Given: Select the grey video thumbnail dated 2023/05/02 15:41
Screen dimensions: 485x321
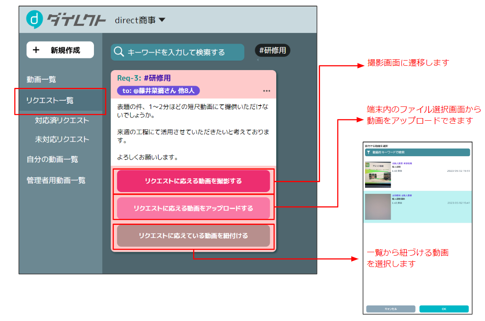Looking at the screenshot, I should click(378, 207).
